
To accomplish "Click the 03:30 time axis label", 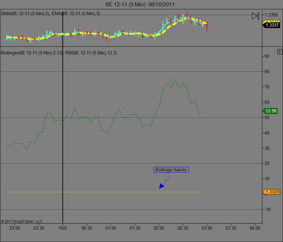I will click(231, 228).
